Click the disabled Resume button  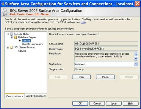129,77
